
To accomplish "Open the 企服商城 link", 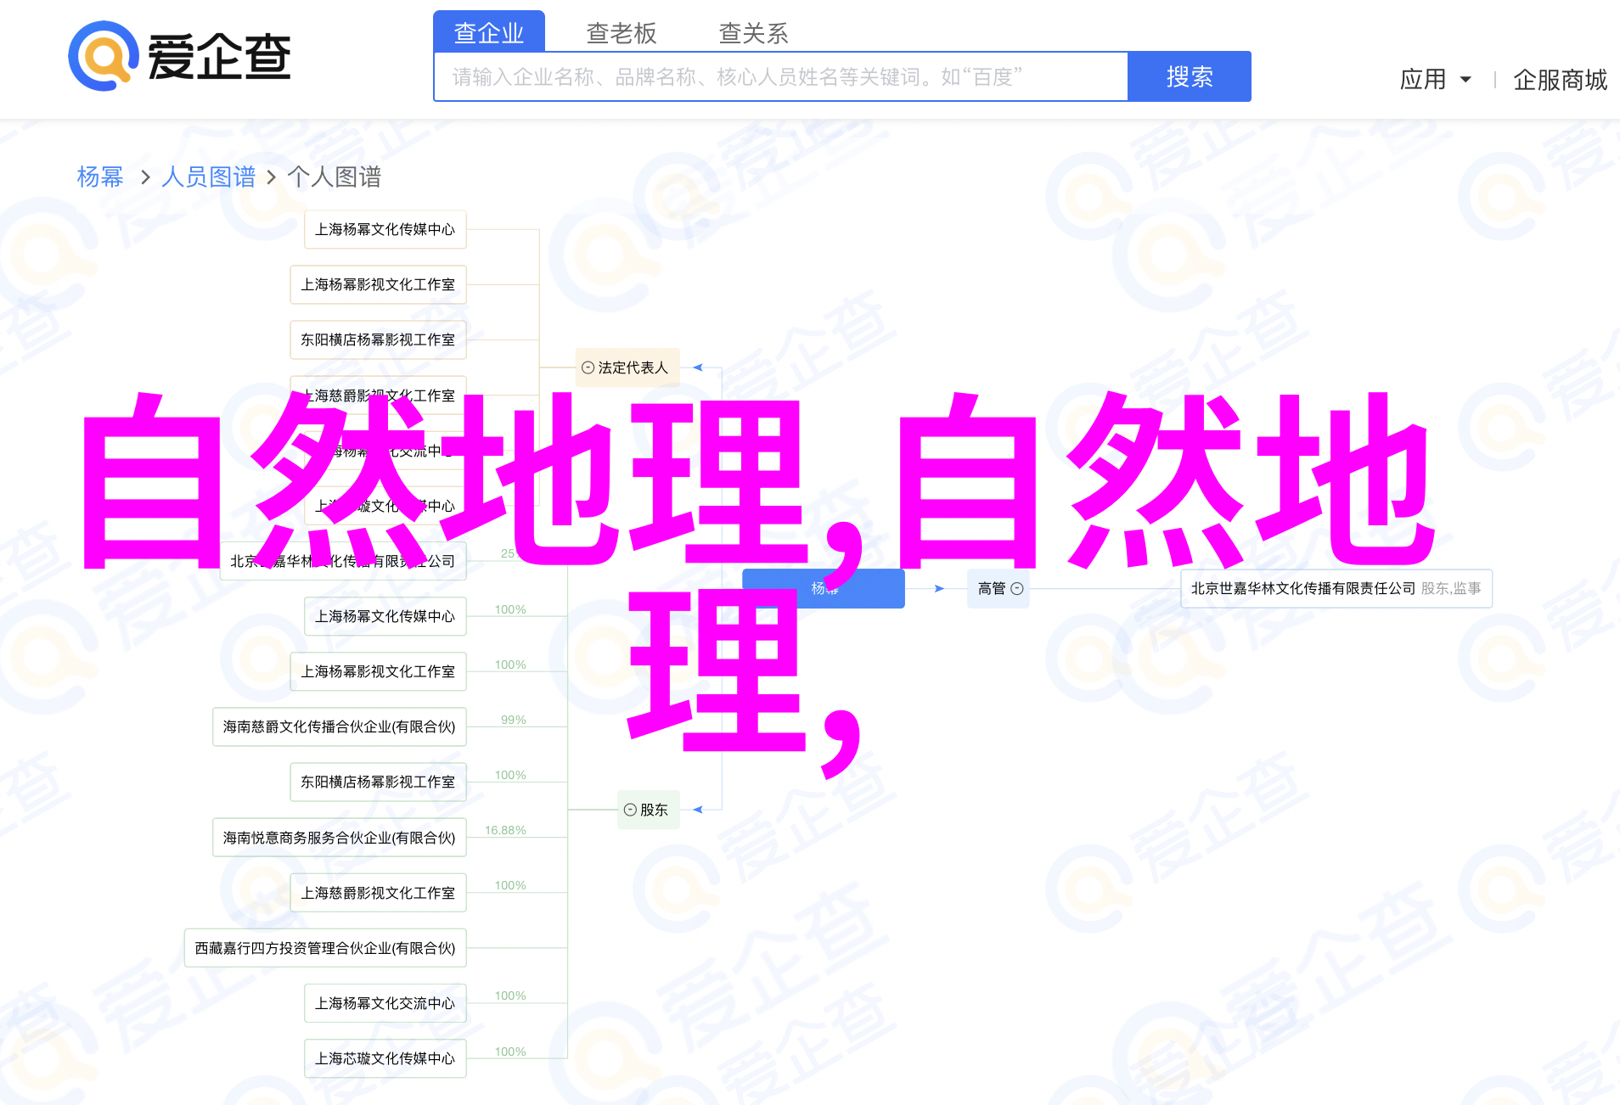I will 1560,80.
